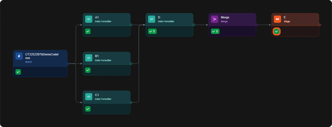Click the purple Merge subtitle label
Screen dimensions: 332x127
tap(224, 21)
